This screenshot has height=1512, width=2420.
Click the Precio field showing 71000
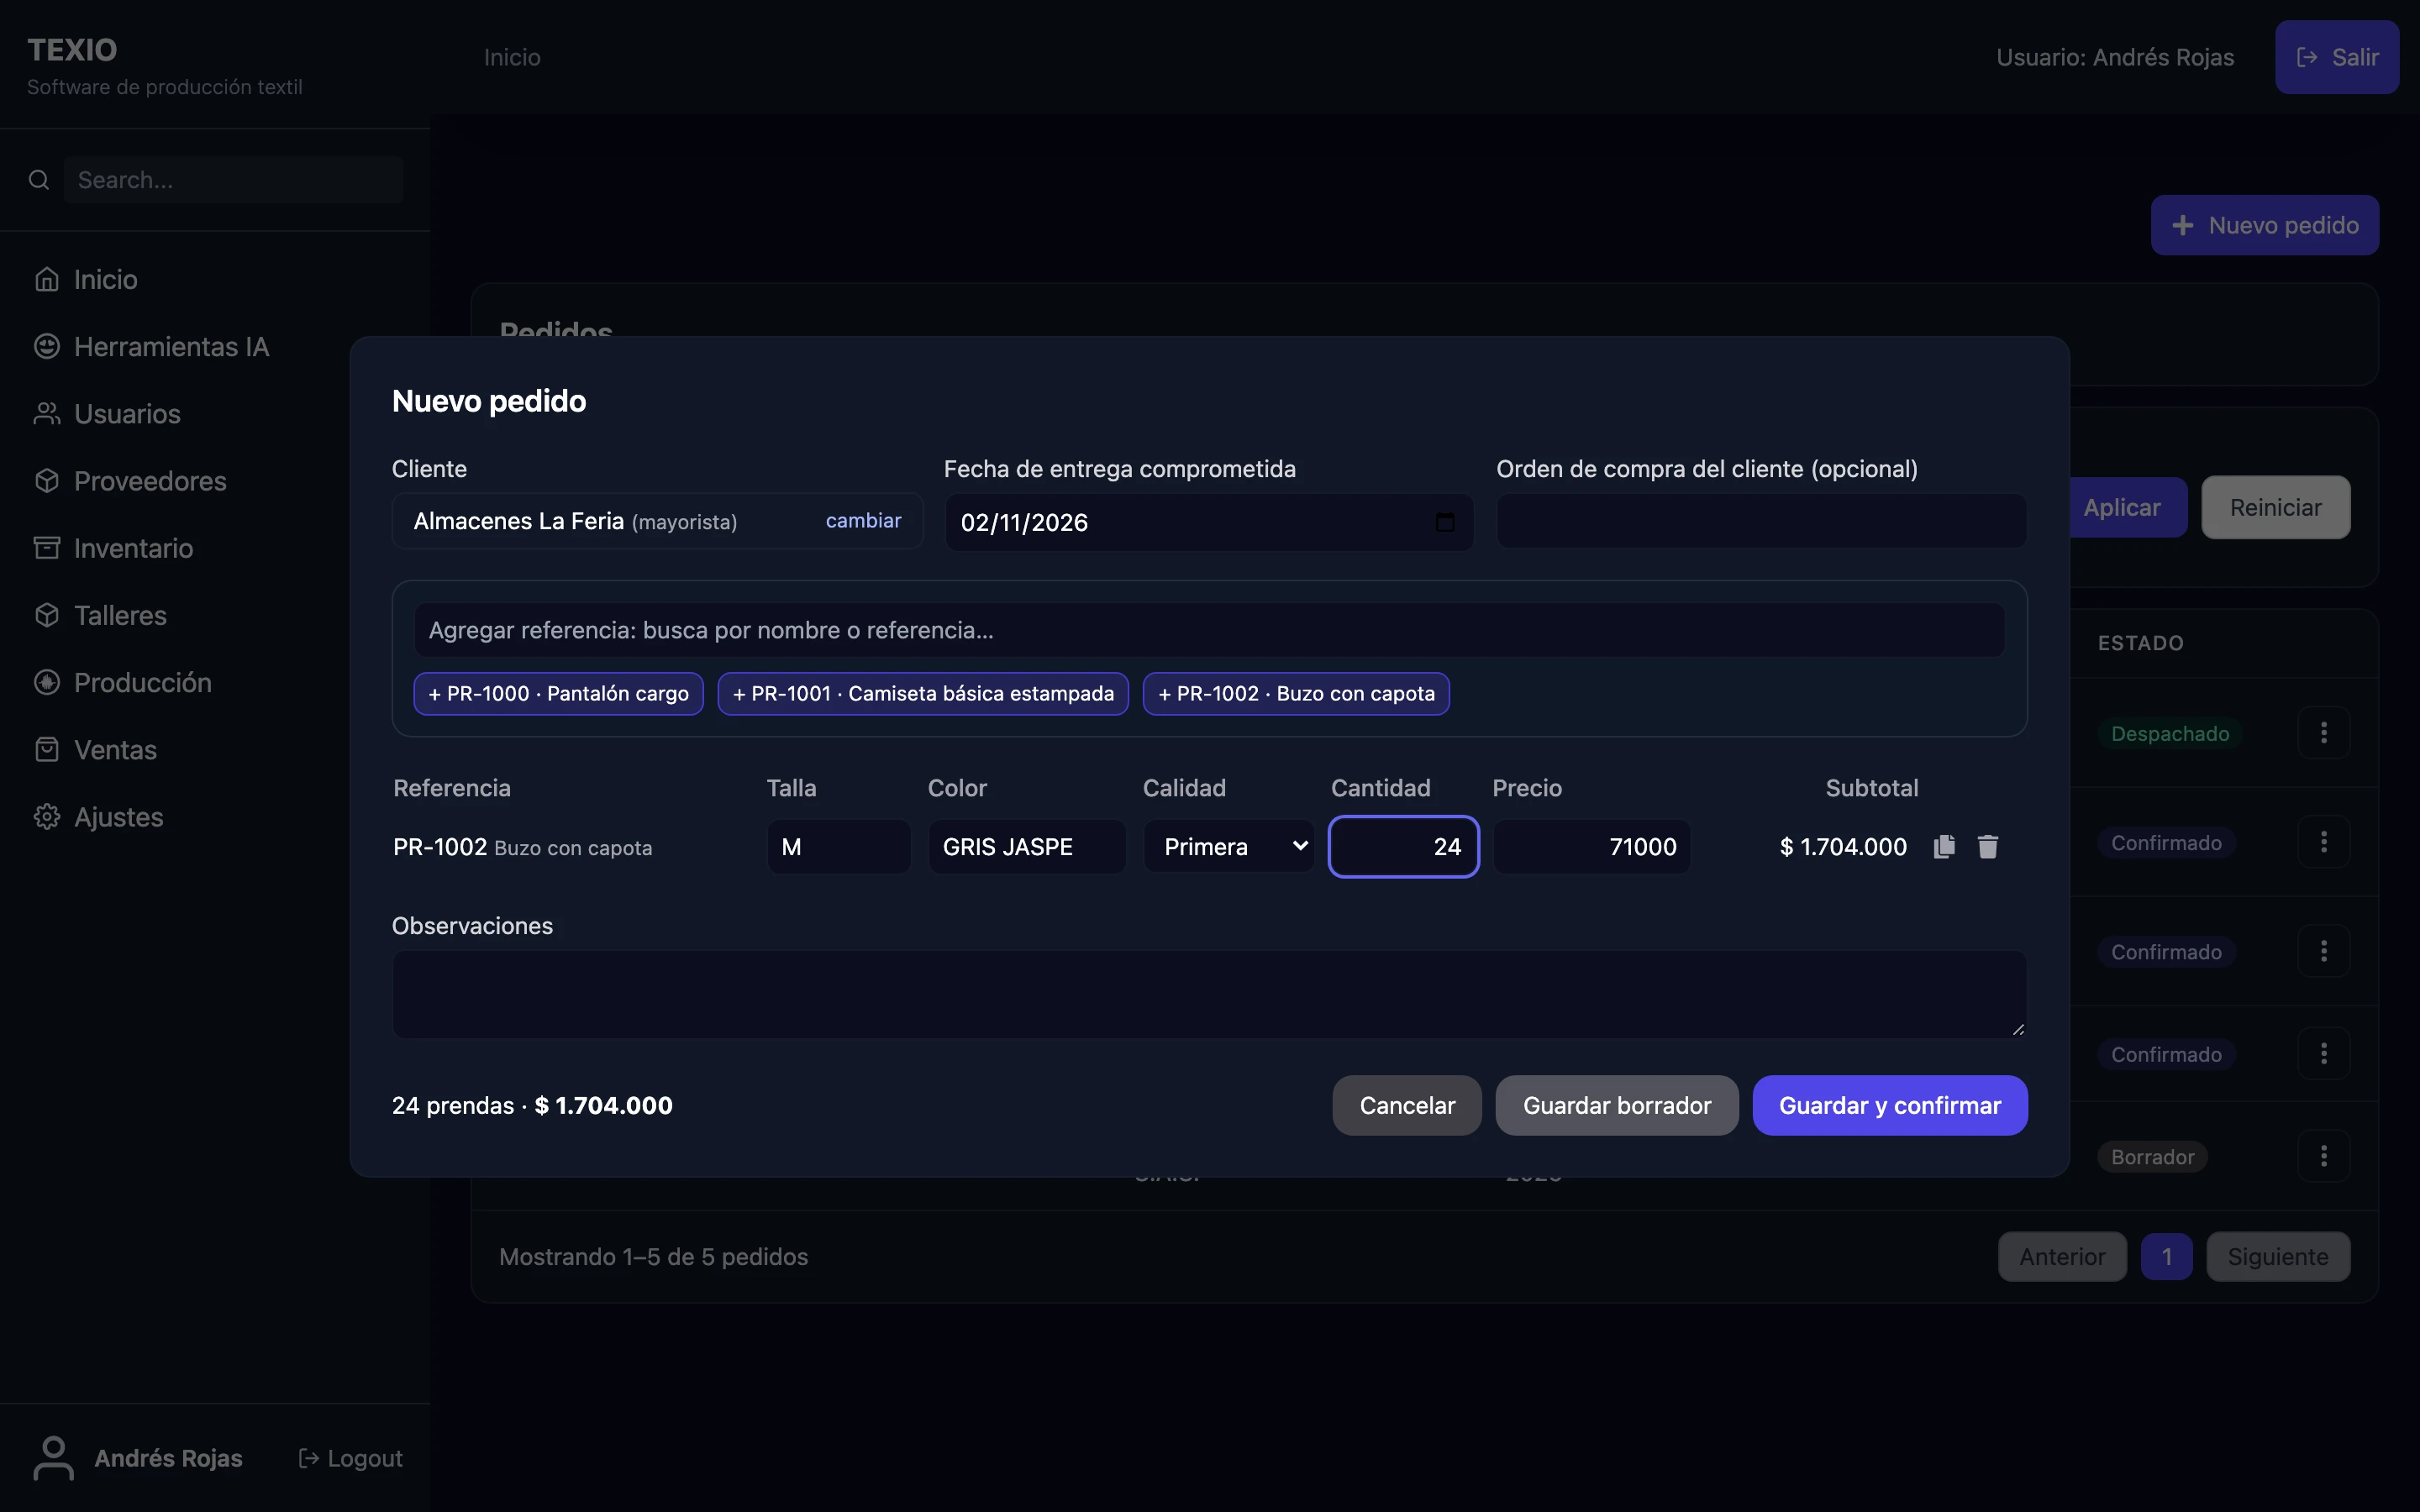tap(1591, 847)
